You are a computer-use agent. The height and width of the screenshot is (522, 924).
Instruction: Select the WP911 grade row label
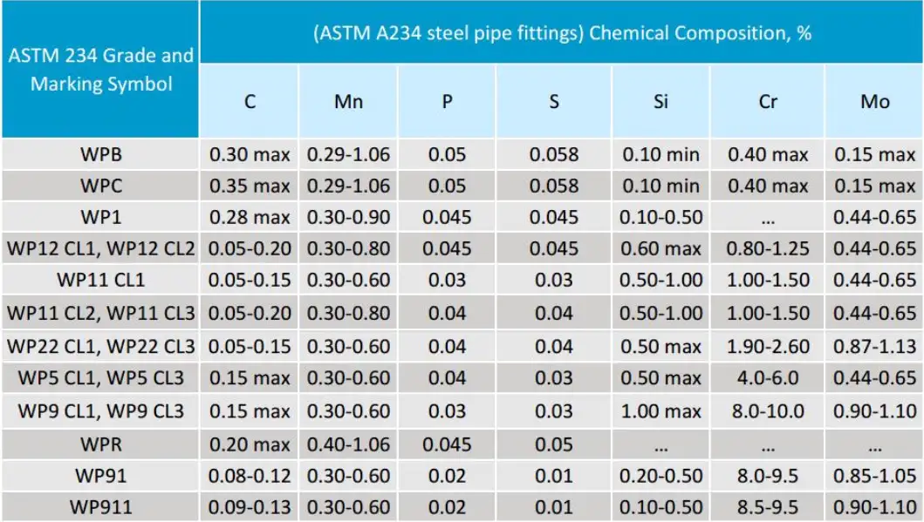(x=100, y=506)
